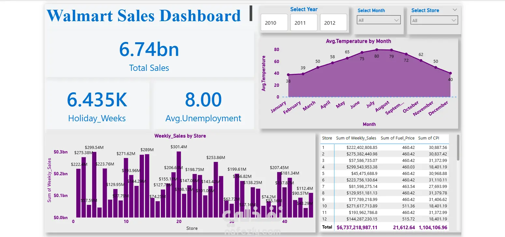
Task: Click the bar labeled $299.54M
Action: tap(94, 185)
